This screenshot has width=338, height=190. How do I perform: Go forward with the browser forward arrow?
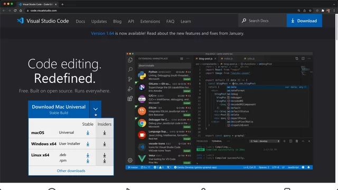(10, 11)
